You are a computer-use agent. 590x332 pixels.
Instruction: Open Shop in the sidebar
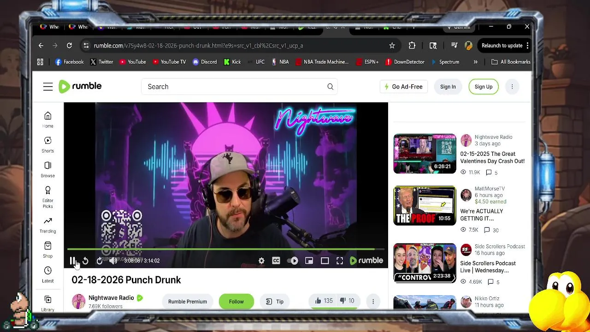[x=48, y=250]
